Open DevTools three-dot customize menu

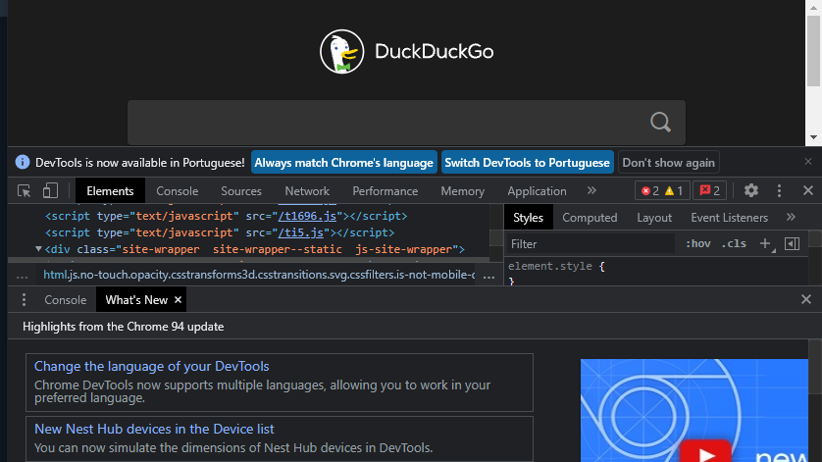point(779,190)
